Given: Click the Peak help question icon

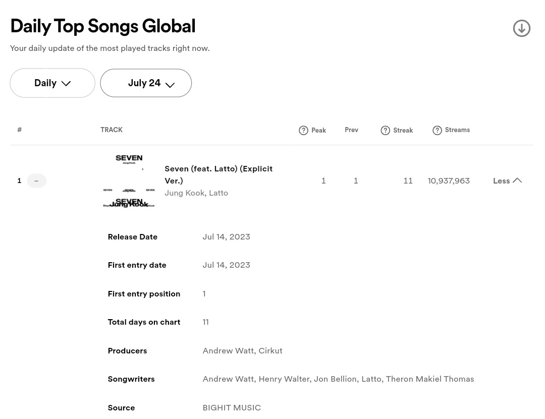Looking at the screenshot, I should [x=303, y=131].
